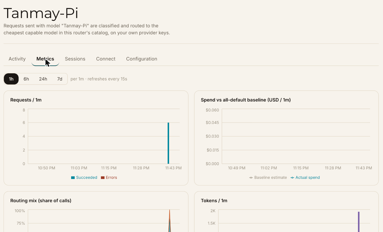Click the "$0.060" axis value
This screenshot has height=232, width=383.
pyautogui.click(x=213, y=110)
